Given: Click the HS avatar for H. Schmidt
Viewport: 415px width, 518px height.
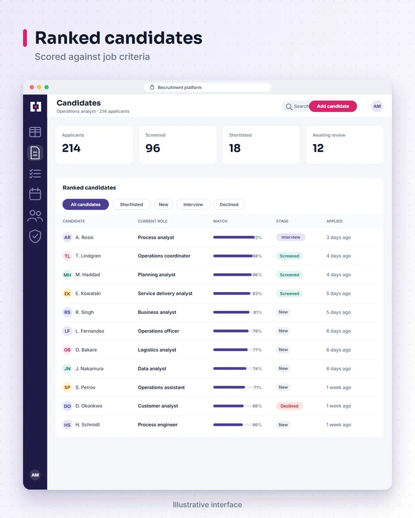Looking at the screenshot, I should pyautogui.click(x=67, y=425).
